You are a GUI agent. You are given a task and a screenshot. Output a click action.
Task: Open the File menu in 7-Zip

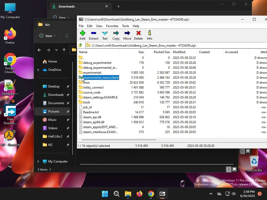81,26
